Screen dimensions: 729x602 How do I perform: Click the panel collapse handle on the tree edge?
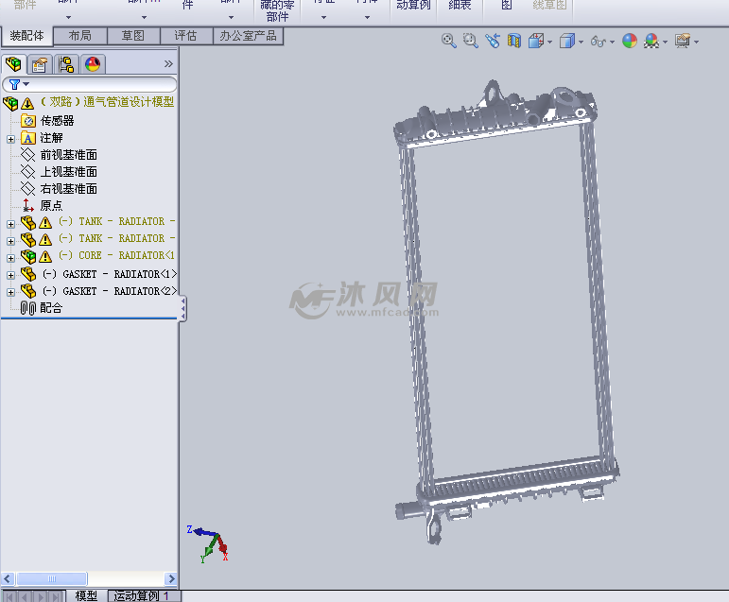click(x=183, y=309)
